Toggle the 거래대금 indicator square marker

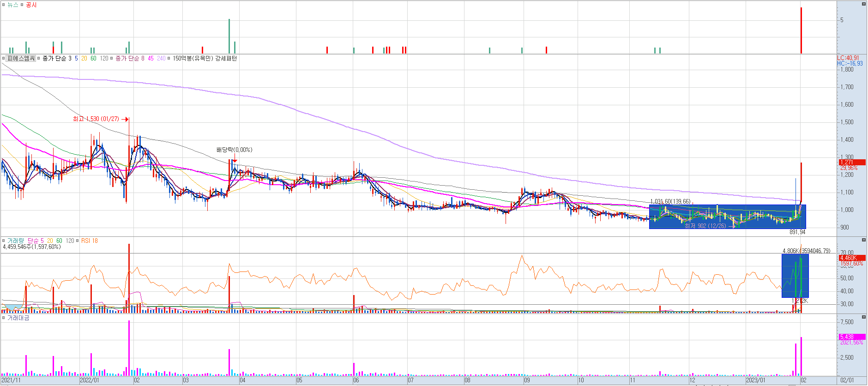click(4, 318)
